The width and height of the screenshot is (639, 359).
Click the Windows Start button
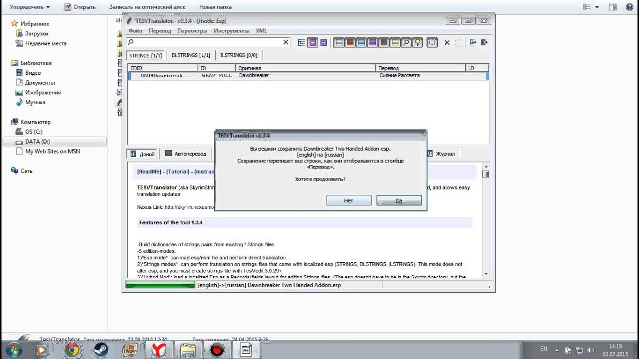13,350
